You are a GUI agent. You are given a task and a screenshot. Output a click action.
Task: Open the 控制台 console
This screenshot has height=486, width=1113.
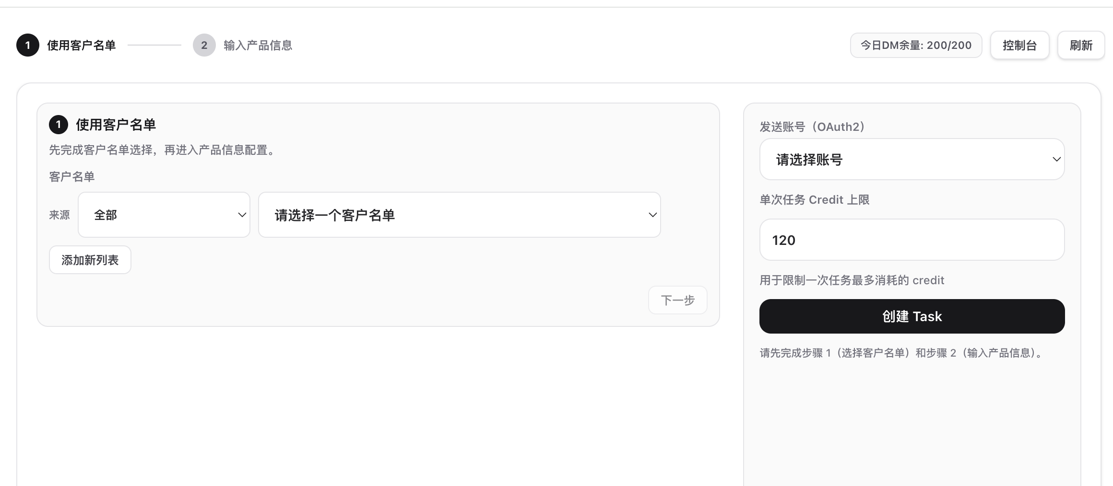(1019, 45)
